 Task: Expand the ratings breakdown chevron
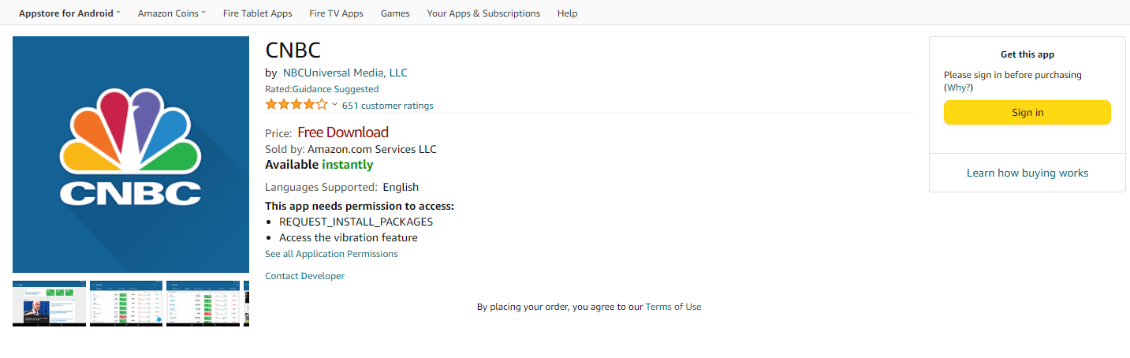click(334, 105)
